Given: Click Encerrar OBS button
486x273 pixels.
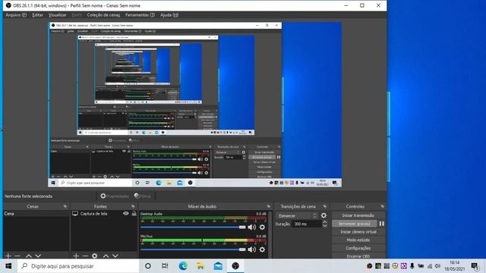Looking at the screenshot, I should pyautogui.click(x=358, y=256).
